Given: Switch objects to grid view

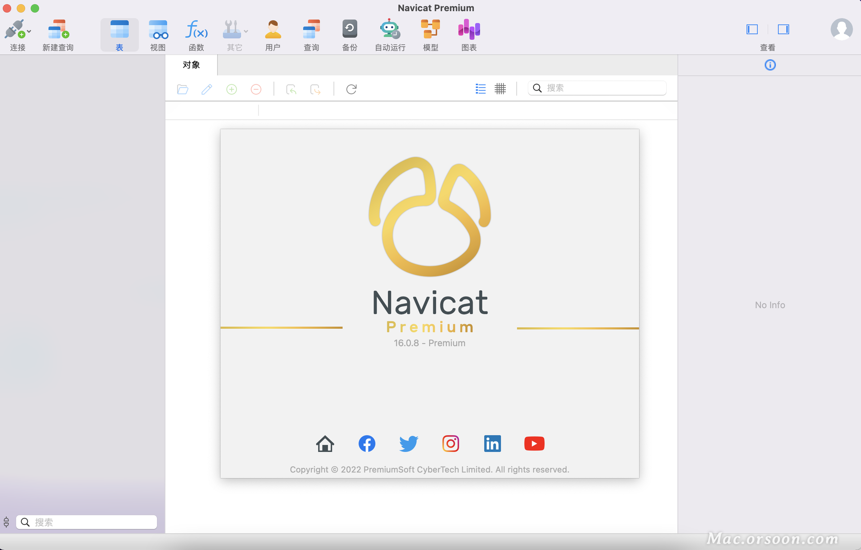Looking at the screenshot, I should click(x=500, y=89).
